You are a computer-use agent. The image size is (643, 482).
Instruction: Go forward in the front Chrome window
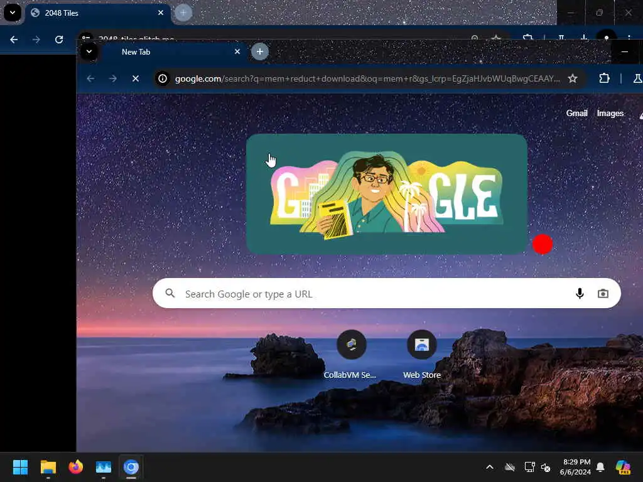(113, 78)
